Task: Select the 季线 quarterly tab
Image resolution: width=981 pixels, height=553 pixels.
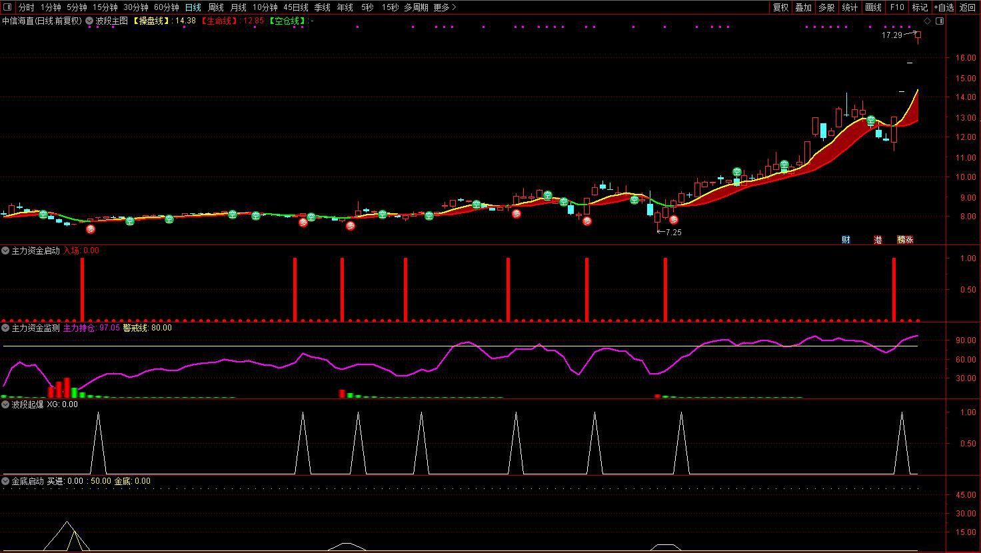Action: click(323, 7)
